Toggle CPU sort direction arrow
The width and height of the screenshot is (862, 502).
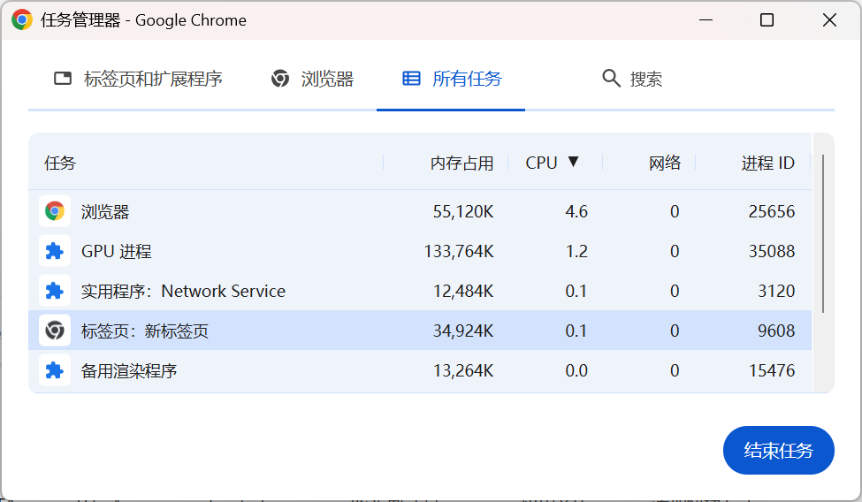tap(574, 162)
